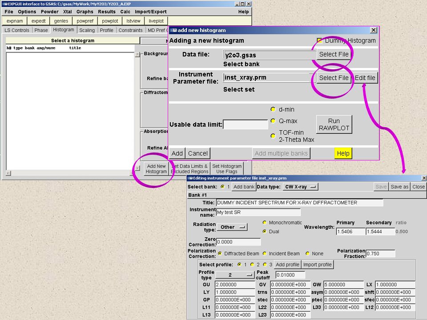Click the Data file name field
Screen dimensions: 427x320
270,55
